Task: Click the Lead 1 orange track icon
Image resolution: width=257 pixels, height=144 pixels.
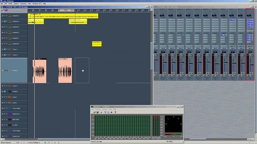Action: 10,97
